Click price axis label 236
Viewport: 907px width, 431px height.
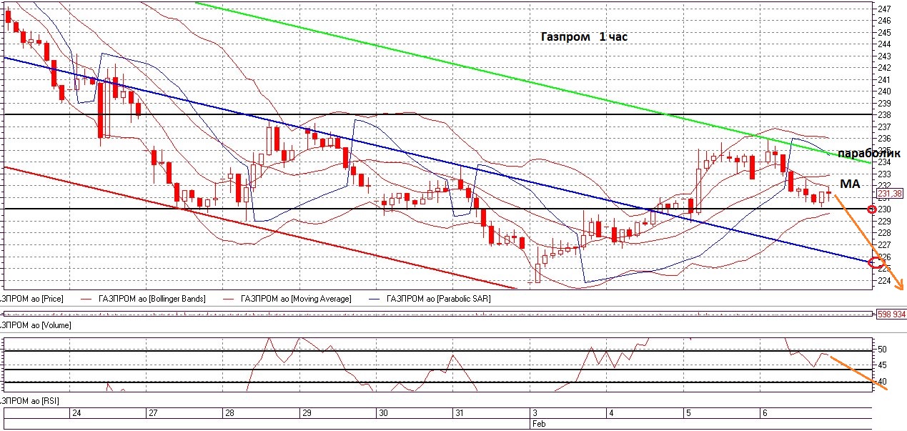[x=884, y=139]
